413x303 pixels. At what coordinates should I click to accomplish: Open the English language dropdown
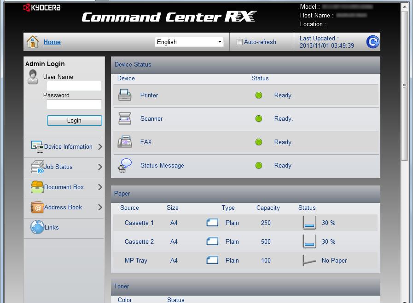pyautogui.click(x=189, y=42)
